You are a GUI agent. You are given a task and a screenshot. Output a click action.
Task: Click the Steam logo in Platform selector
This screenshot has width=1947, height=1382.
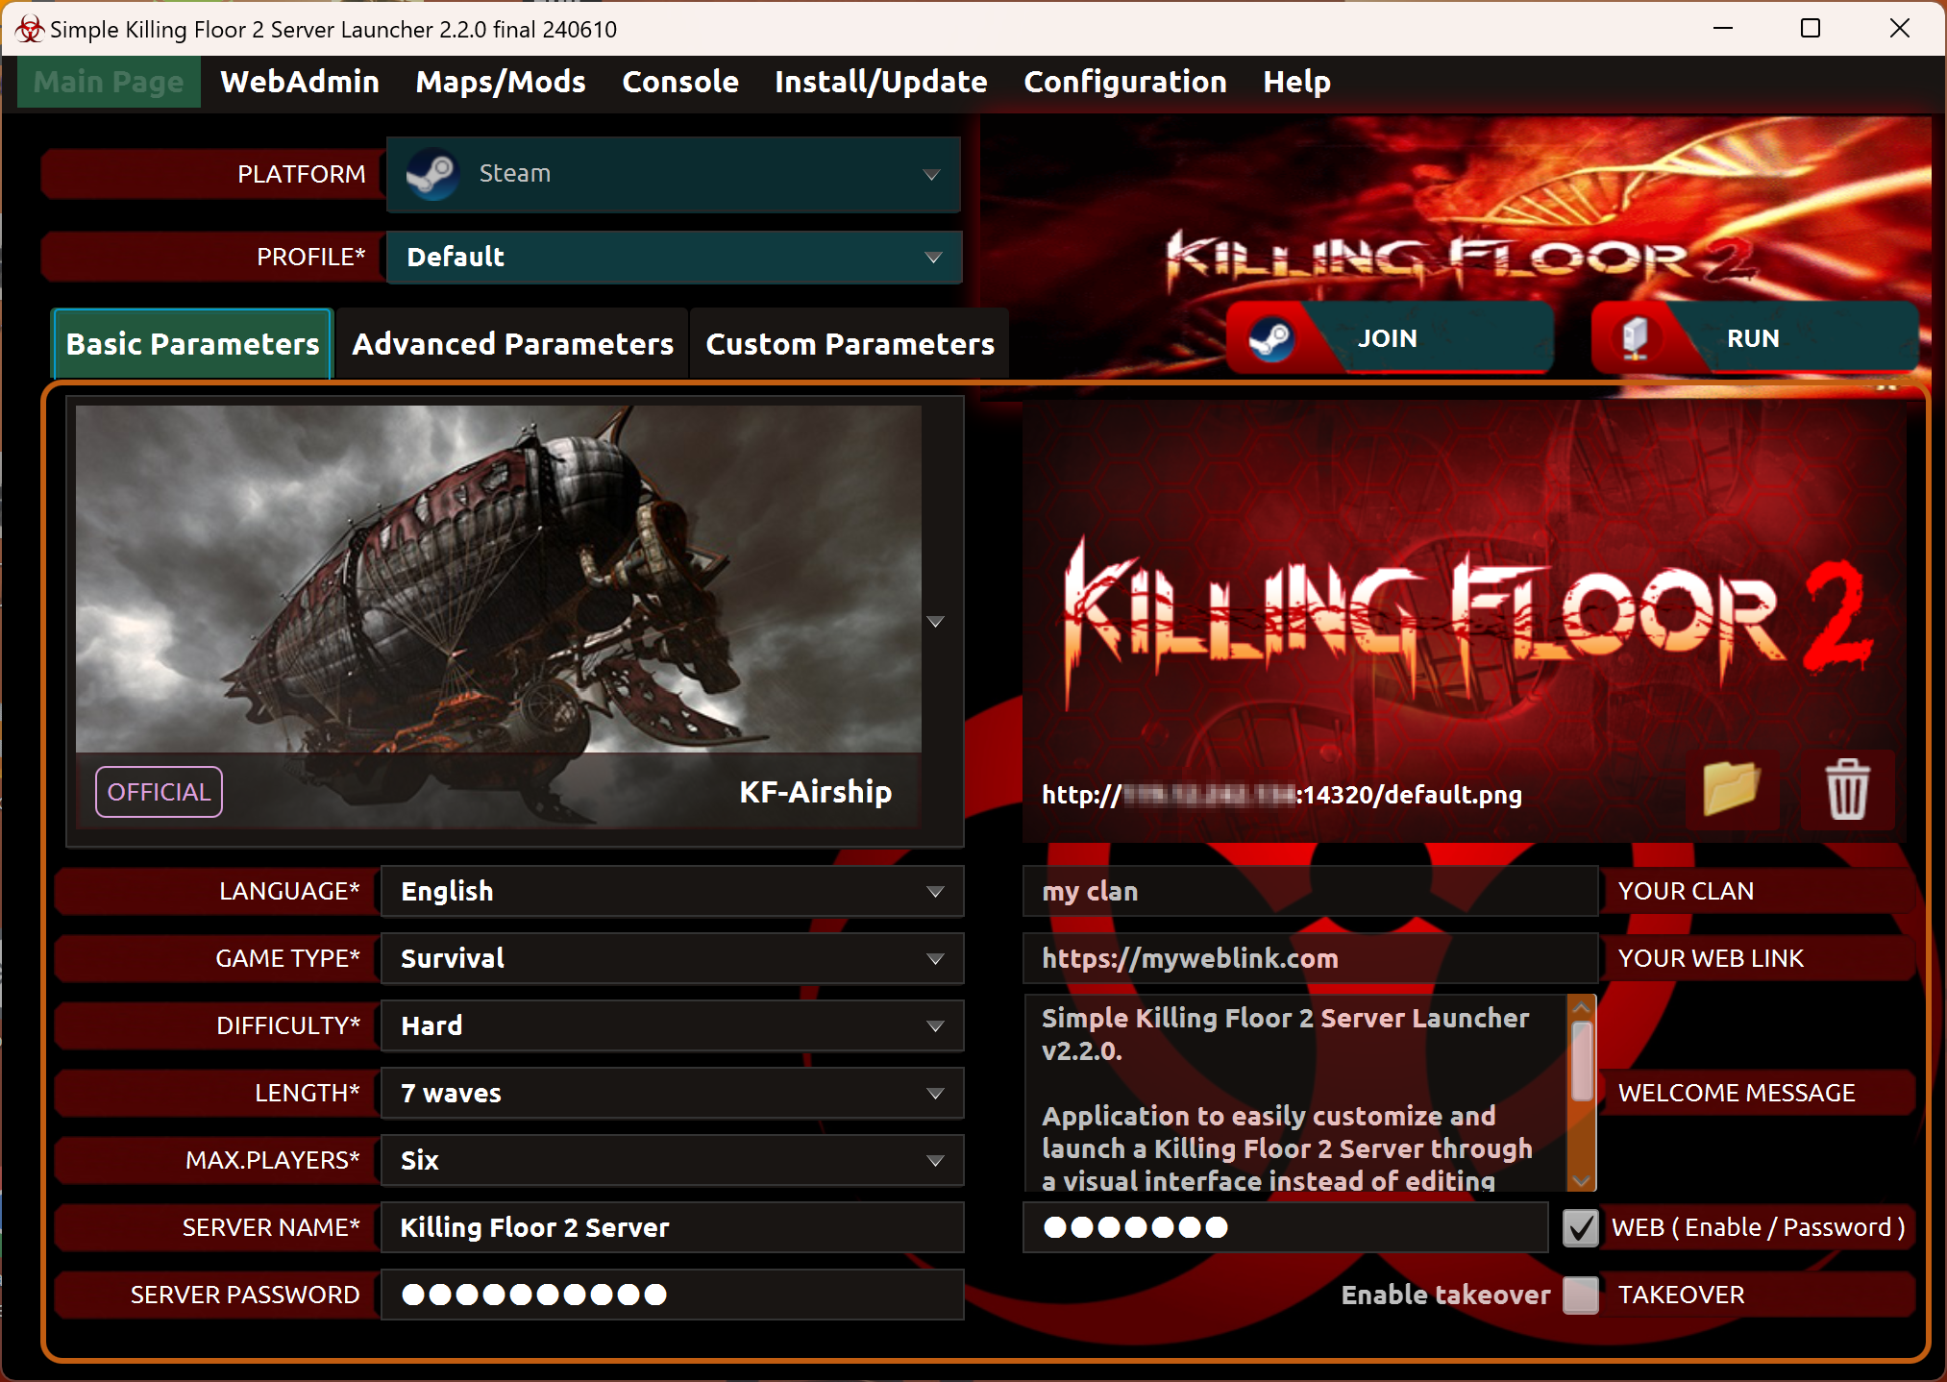431,174
